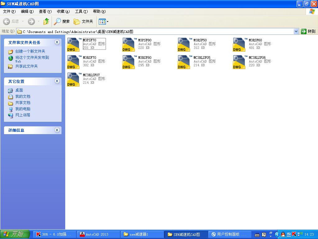
Task: Collapse the 文件和文件夹任务 panel
Action: (57, 42)
